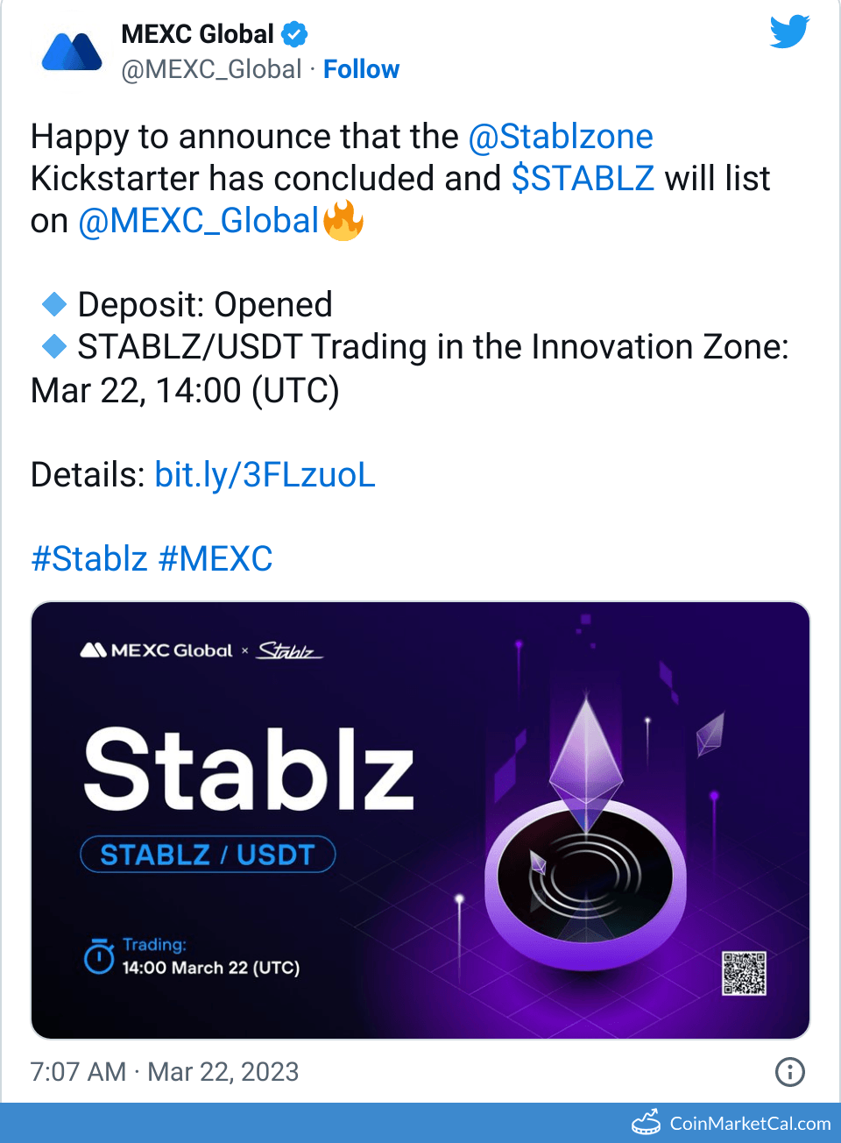The height and width of the screenshot is (1143, 841).
Task: Click the #MEXC hashtag
Action: point(216,558)
